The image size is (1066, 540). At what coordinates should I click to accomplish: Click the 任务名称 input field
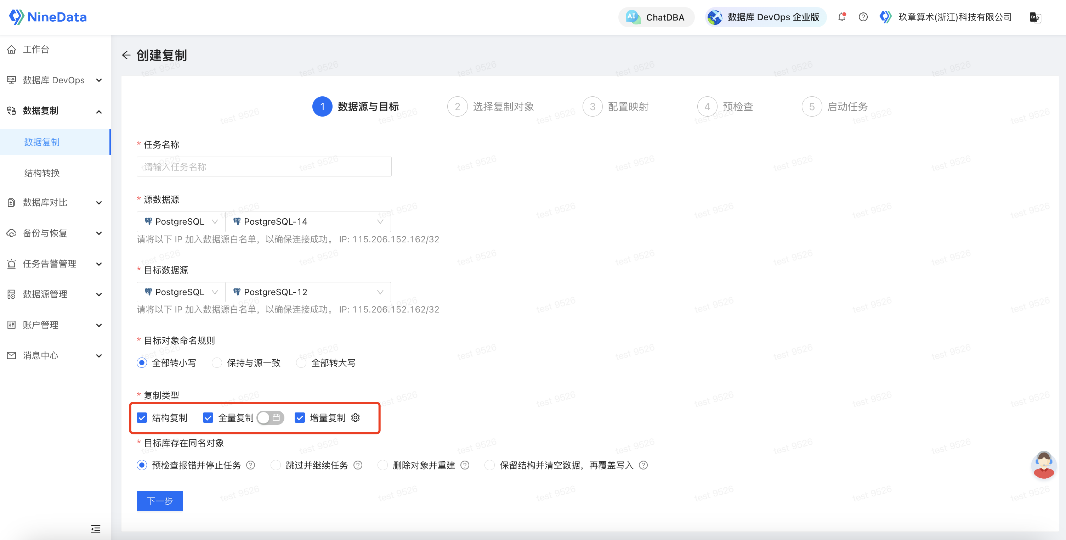[264, 167]
